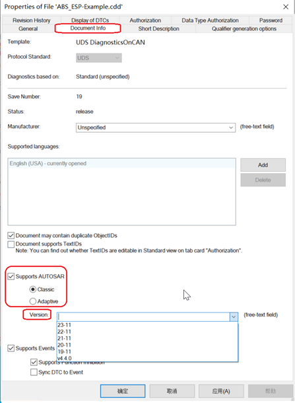Expand the Manufacturer combo box
Image resolution: width=295 pixels, height=403 pixels.
(231, 128)
